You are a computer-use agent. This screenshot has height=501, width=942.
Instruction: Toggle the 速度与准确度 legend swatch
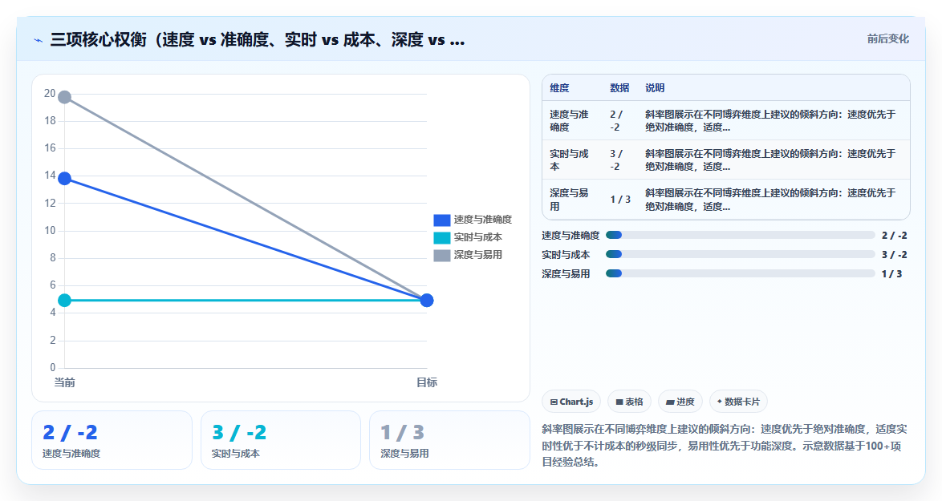coord(441,220)
